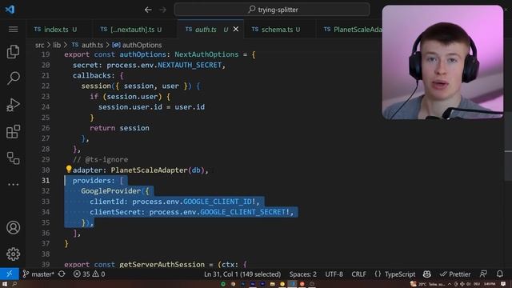This screenshot has height=288, width=512.
Task: Click line number 31 in gutter
Action: pos(46,181)
